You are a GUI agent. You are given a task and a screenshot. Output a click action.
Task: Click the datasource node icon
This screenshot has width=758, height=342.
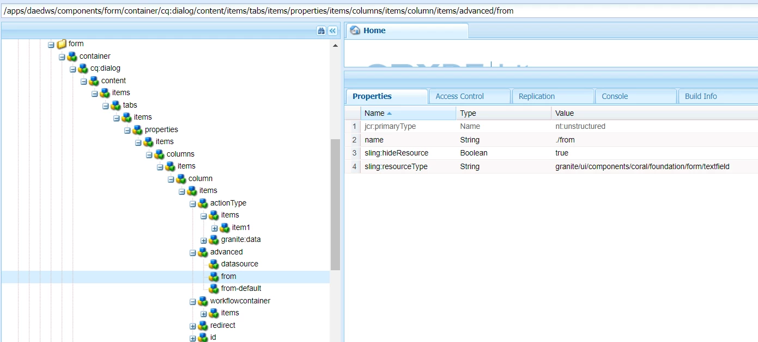tap(214, 264)
